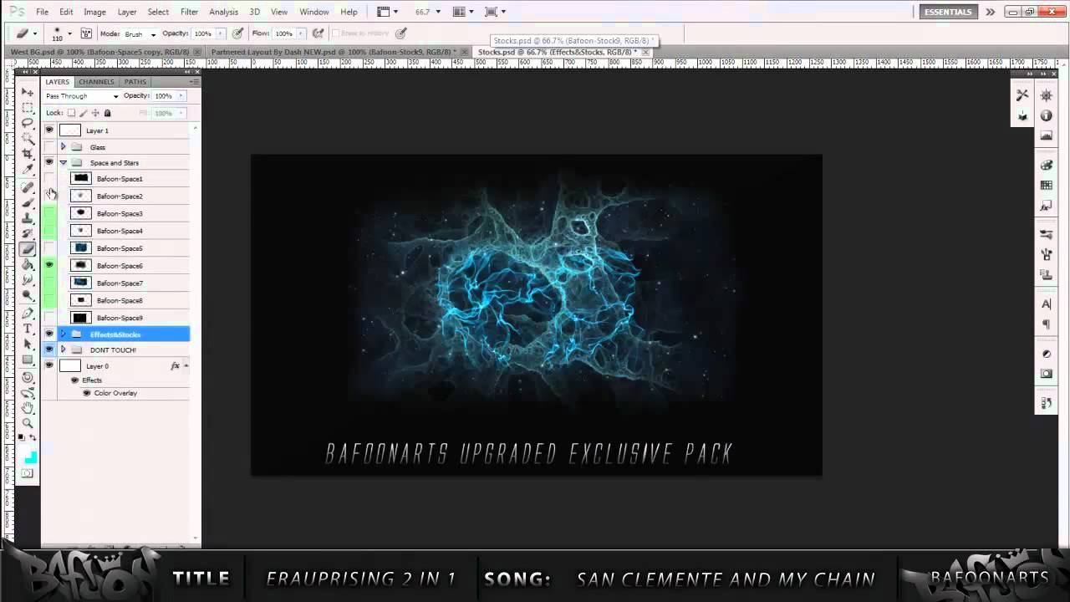
Task: Select the Bafoon-Space9 layer thumbnail
Action: pos(80,318)
